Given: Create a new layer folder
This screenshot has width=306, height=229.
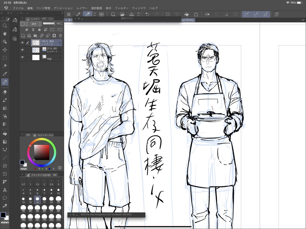Looking at the screenshot, I should coord(35,36).
